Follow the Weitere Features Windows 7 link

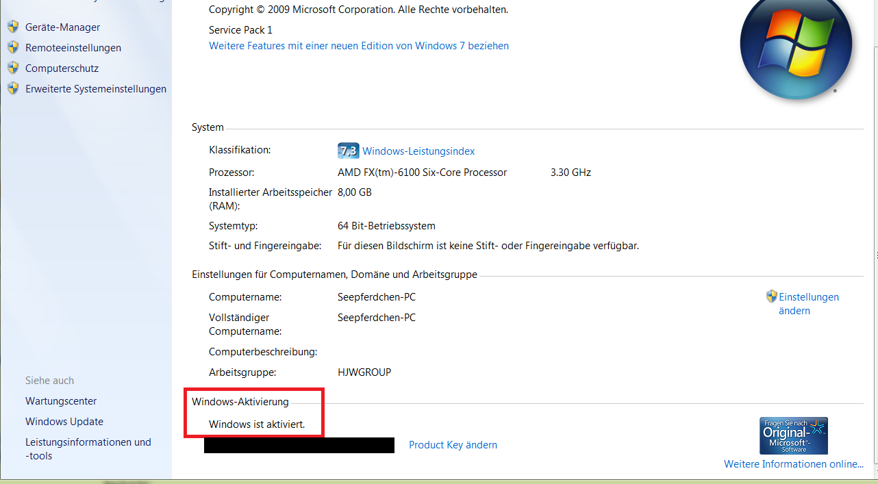359,46
